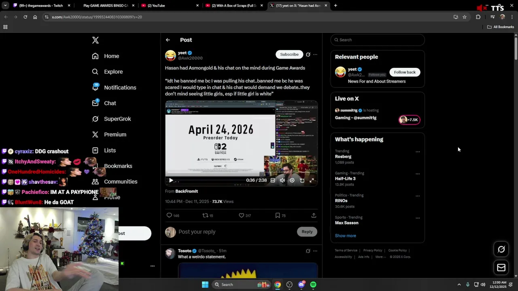Open Premium in X sidebar
518x291 pixels.
coord(109,135)
